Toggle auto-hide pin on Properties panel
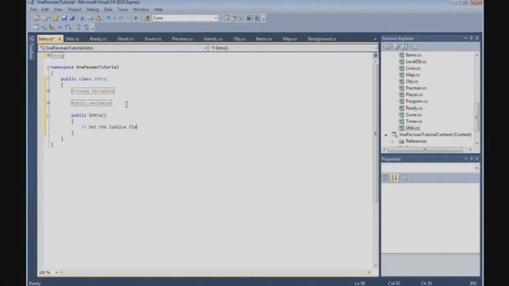509x286 pixels. click(x=472, y=159)
